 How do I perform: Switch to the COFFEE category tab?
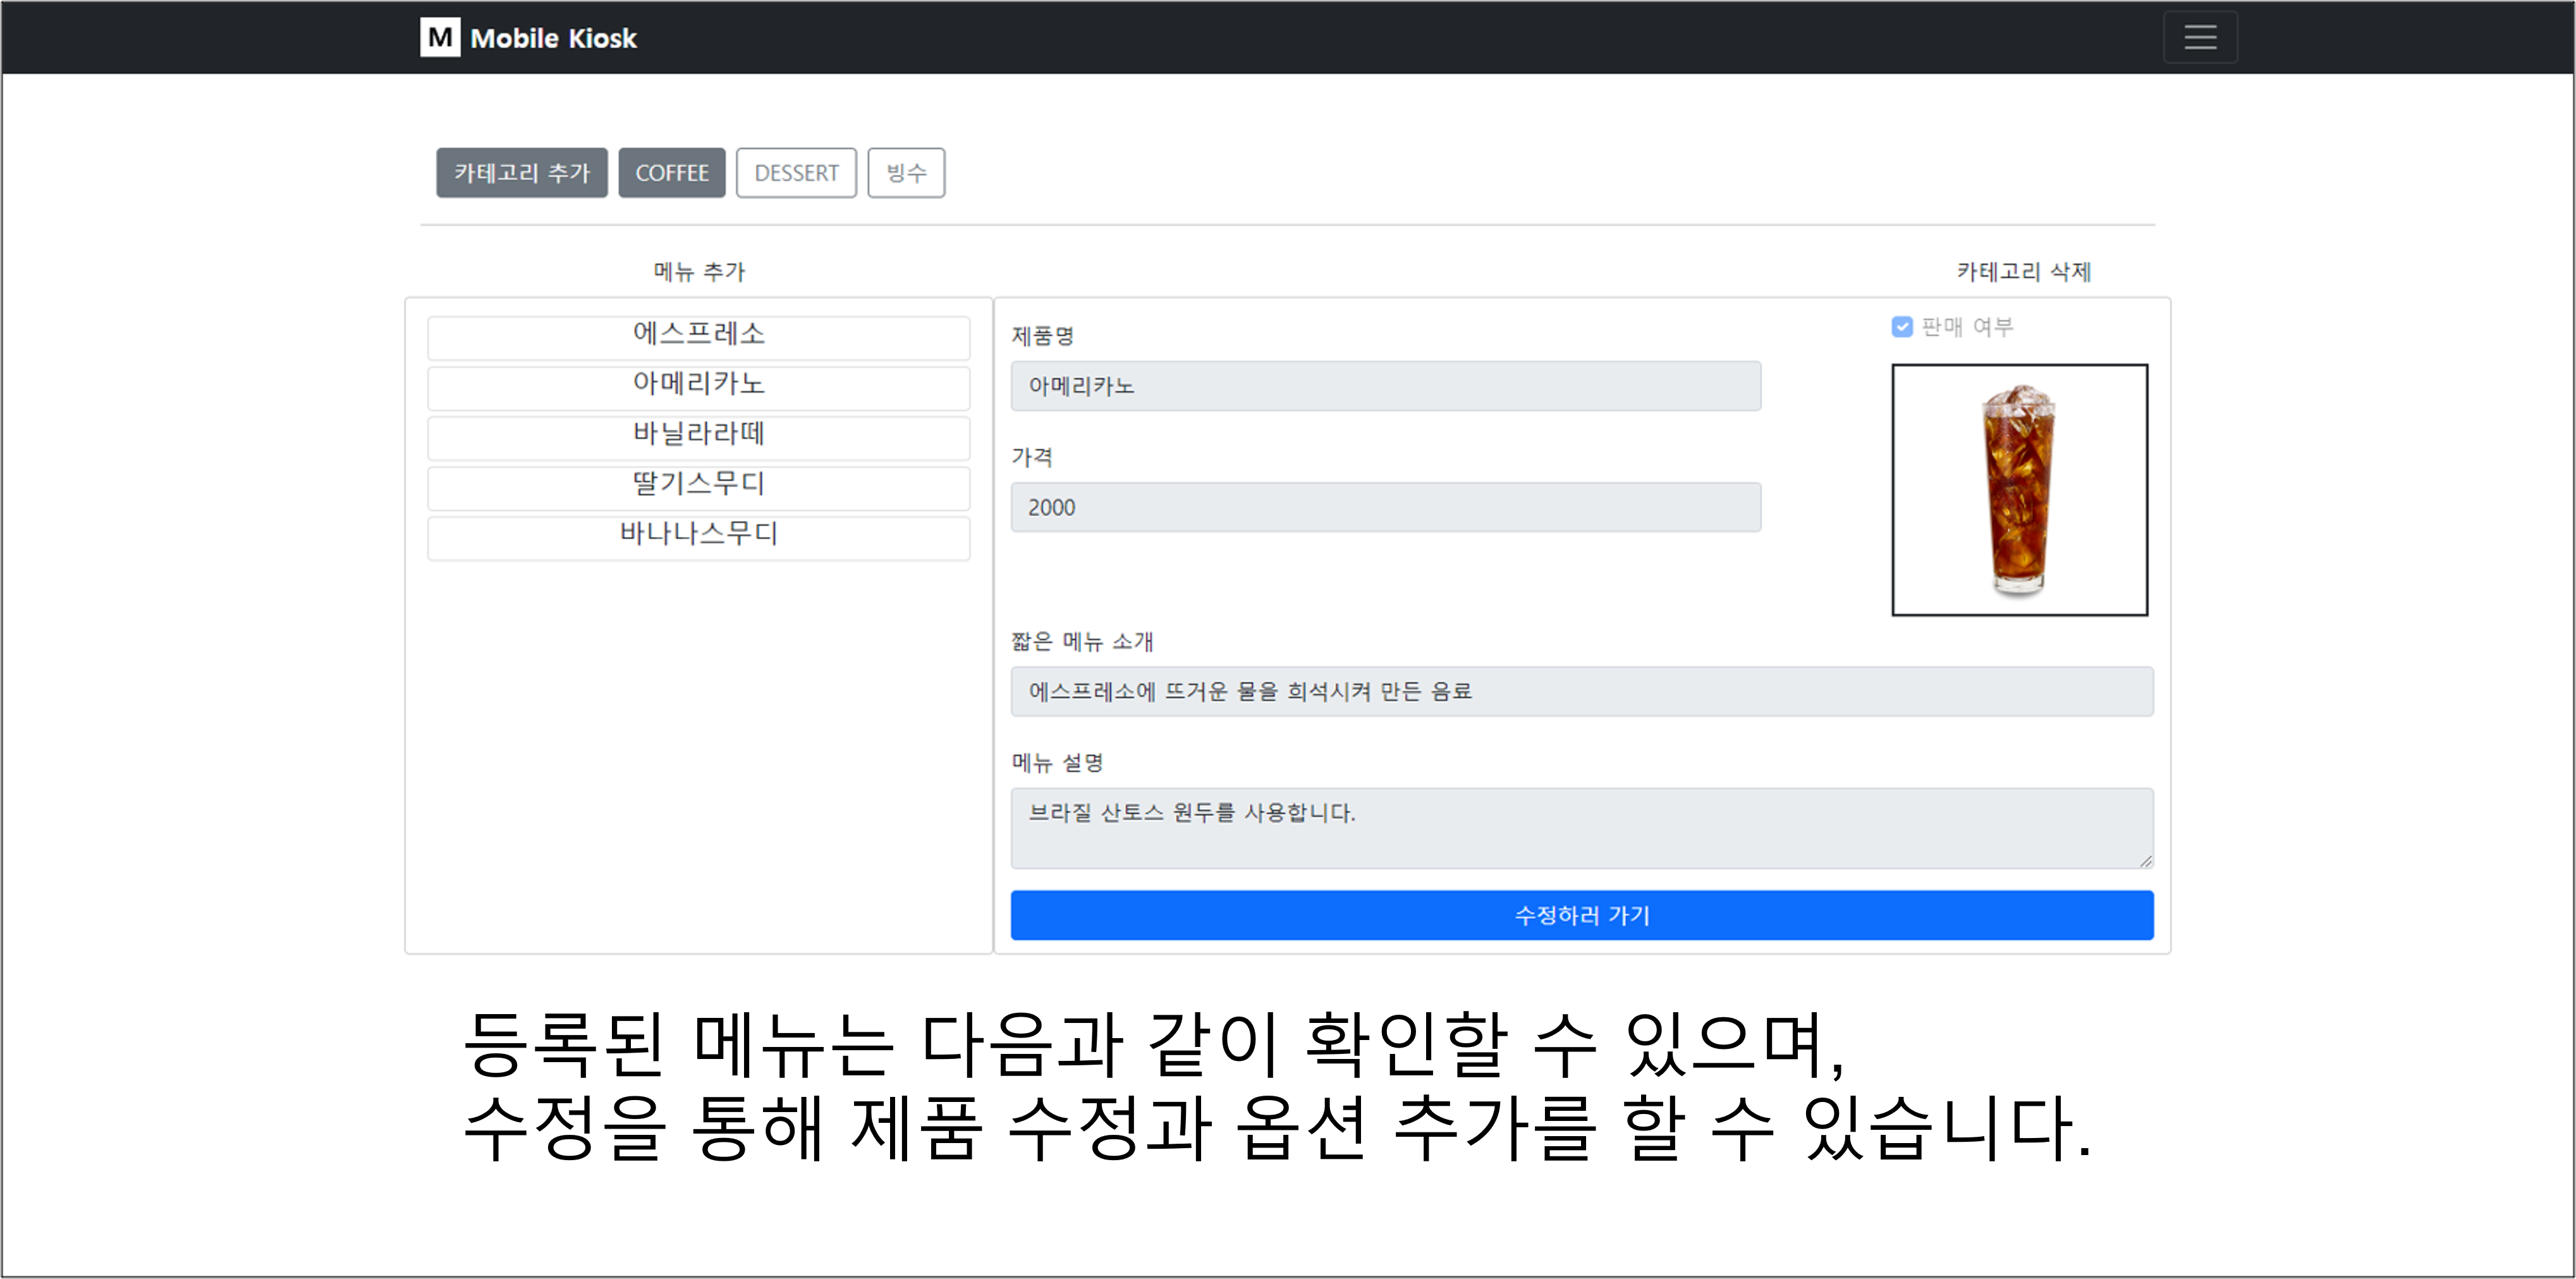pos(672,173)
